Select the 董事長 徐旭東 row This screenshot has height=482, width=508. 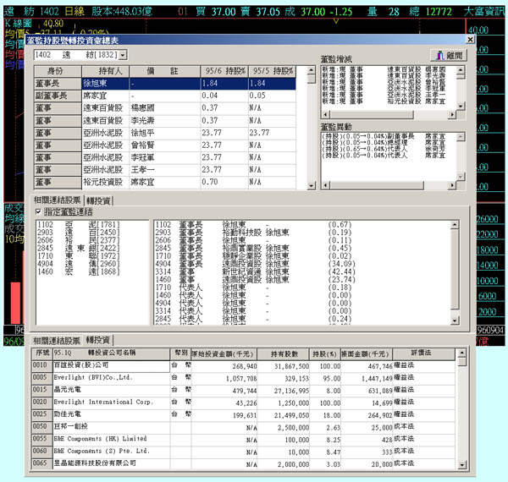tap(165, 84)
